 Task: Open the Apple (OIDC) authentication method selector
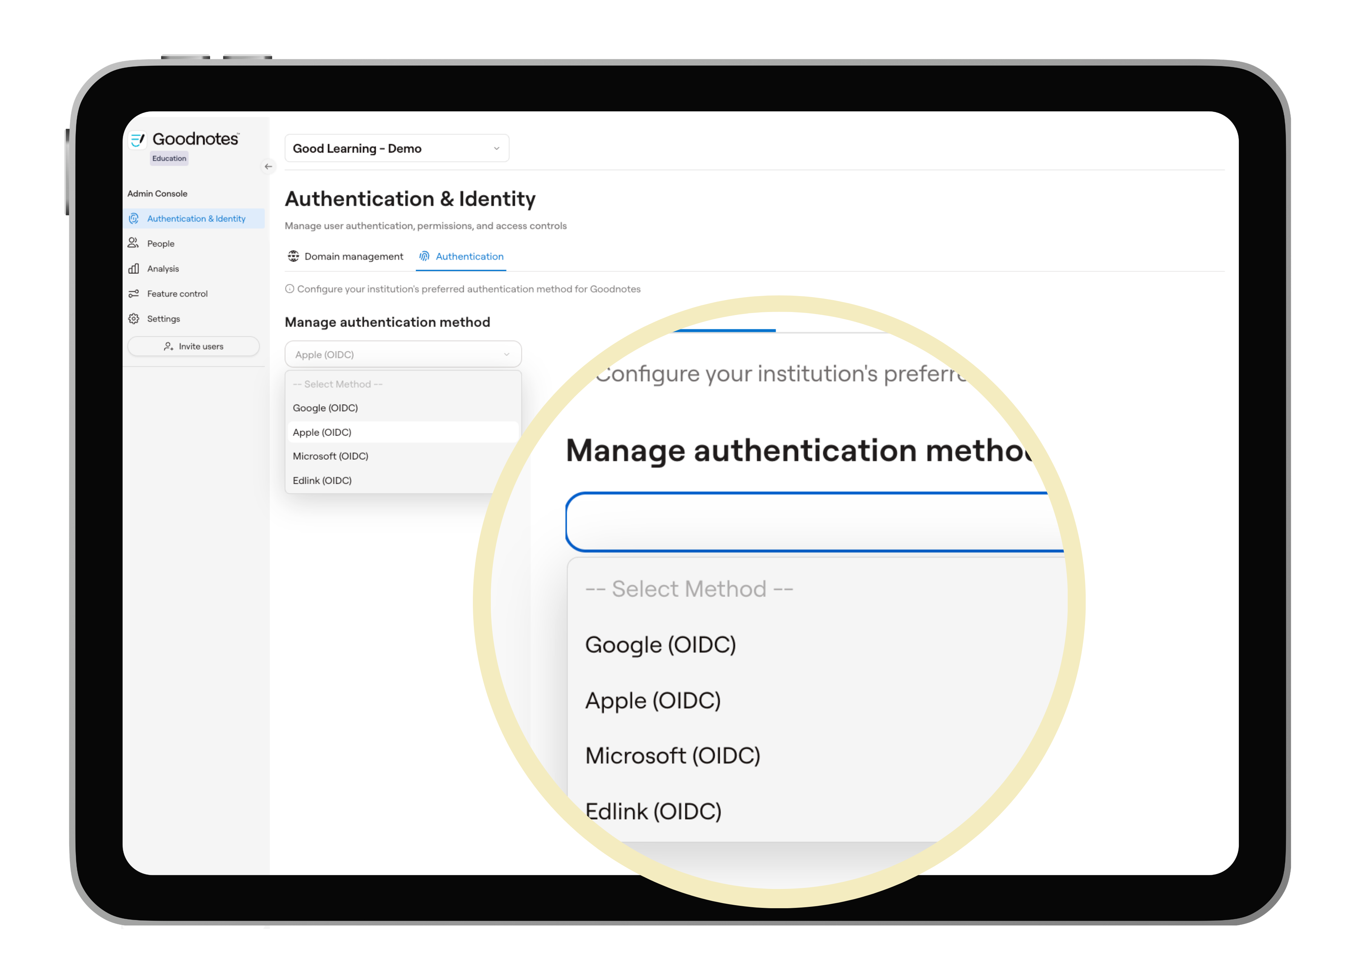(x=403, y=354)
